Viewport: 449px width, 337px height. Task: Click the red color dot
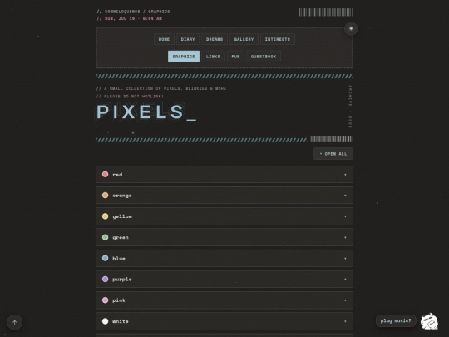point(105,174)
